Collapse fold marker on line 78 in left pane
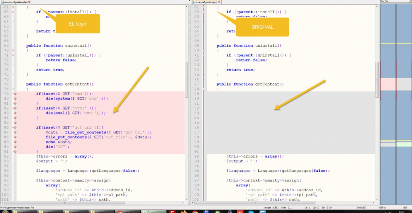412x213 pixels. point(13,89)
